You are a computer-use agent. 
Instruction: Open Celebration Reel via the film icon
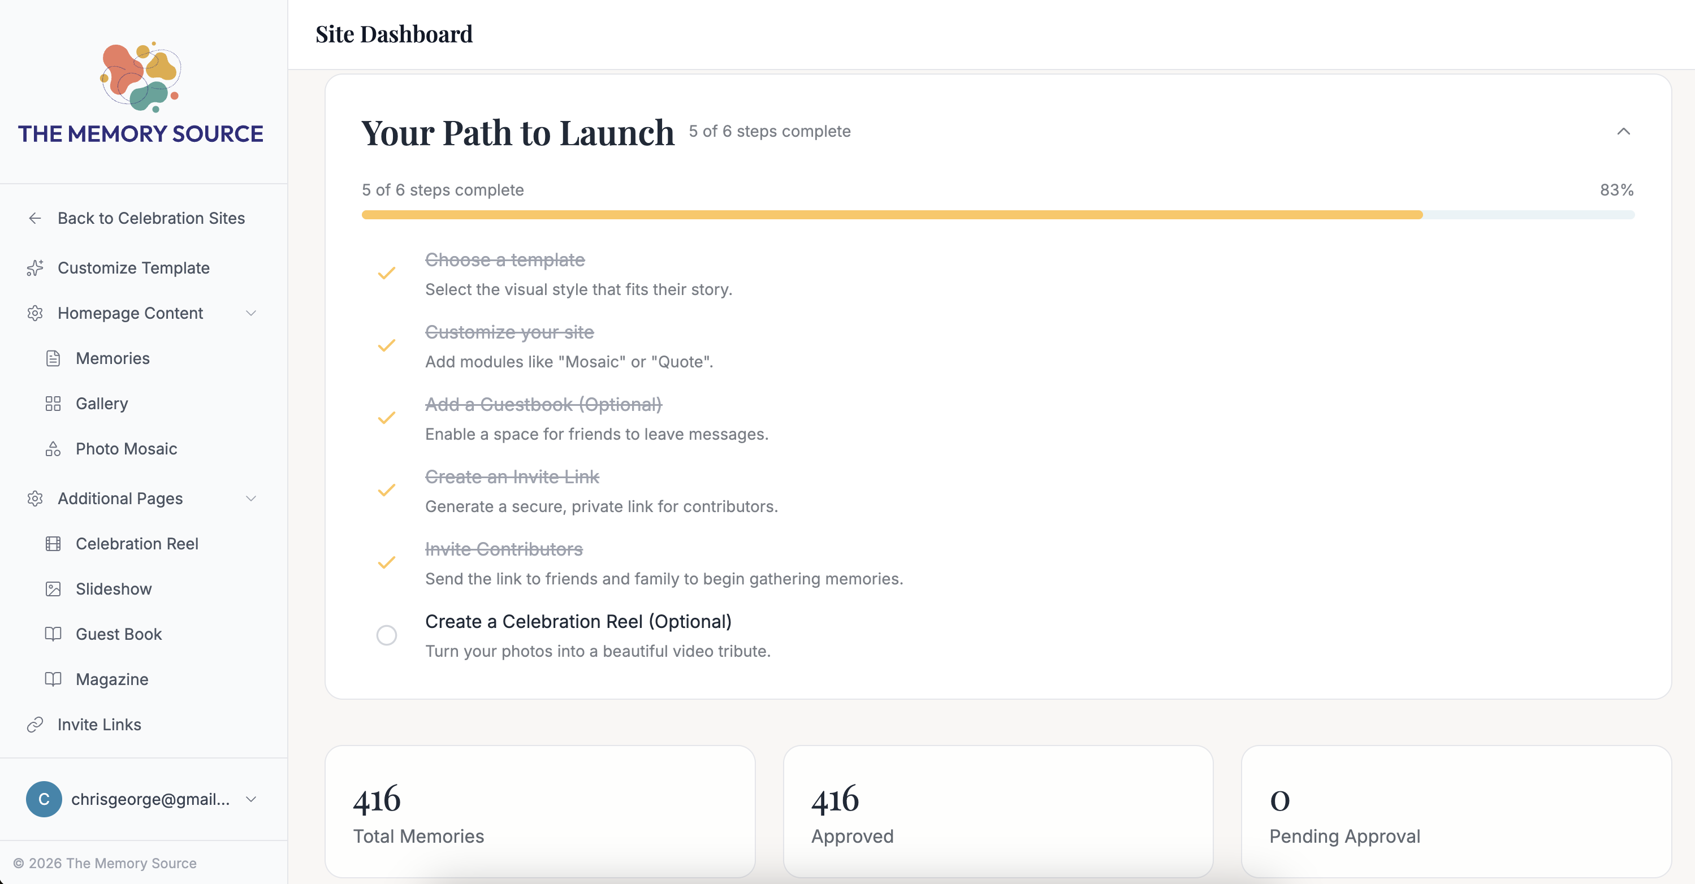[x=53, y=543]
